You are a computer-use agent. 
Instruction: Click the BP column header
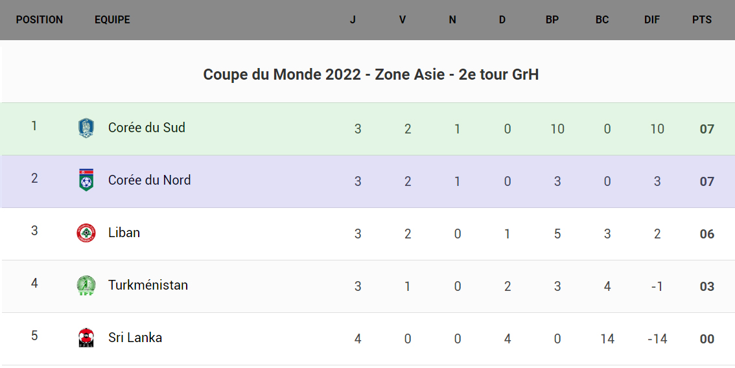pos(552,20)
